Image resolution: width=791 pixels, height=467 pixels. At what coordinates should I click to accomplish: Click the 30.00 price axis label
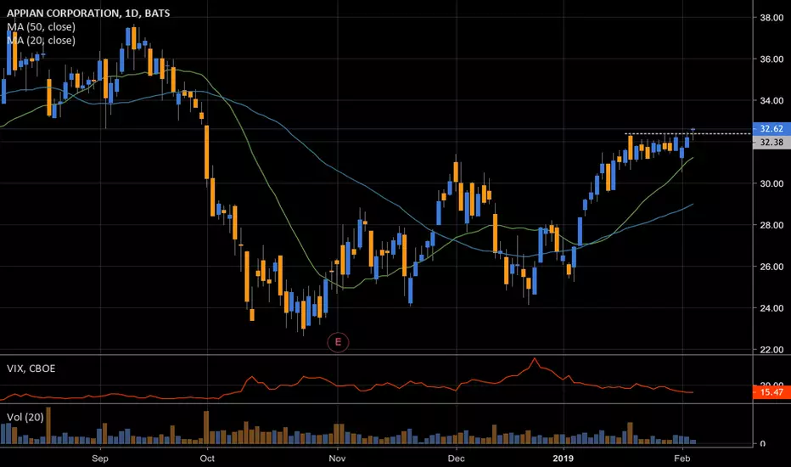click(x=771, y=183)
